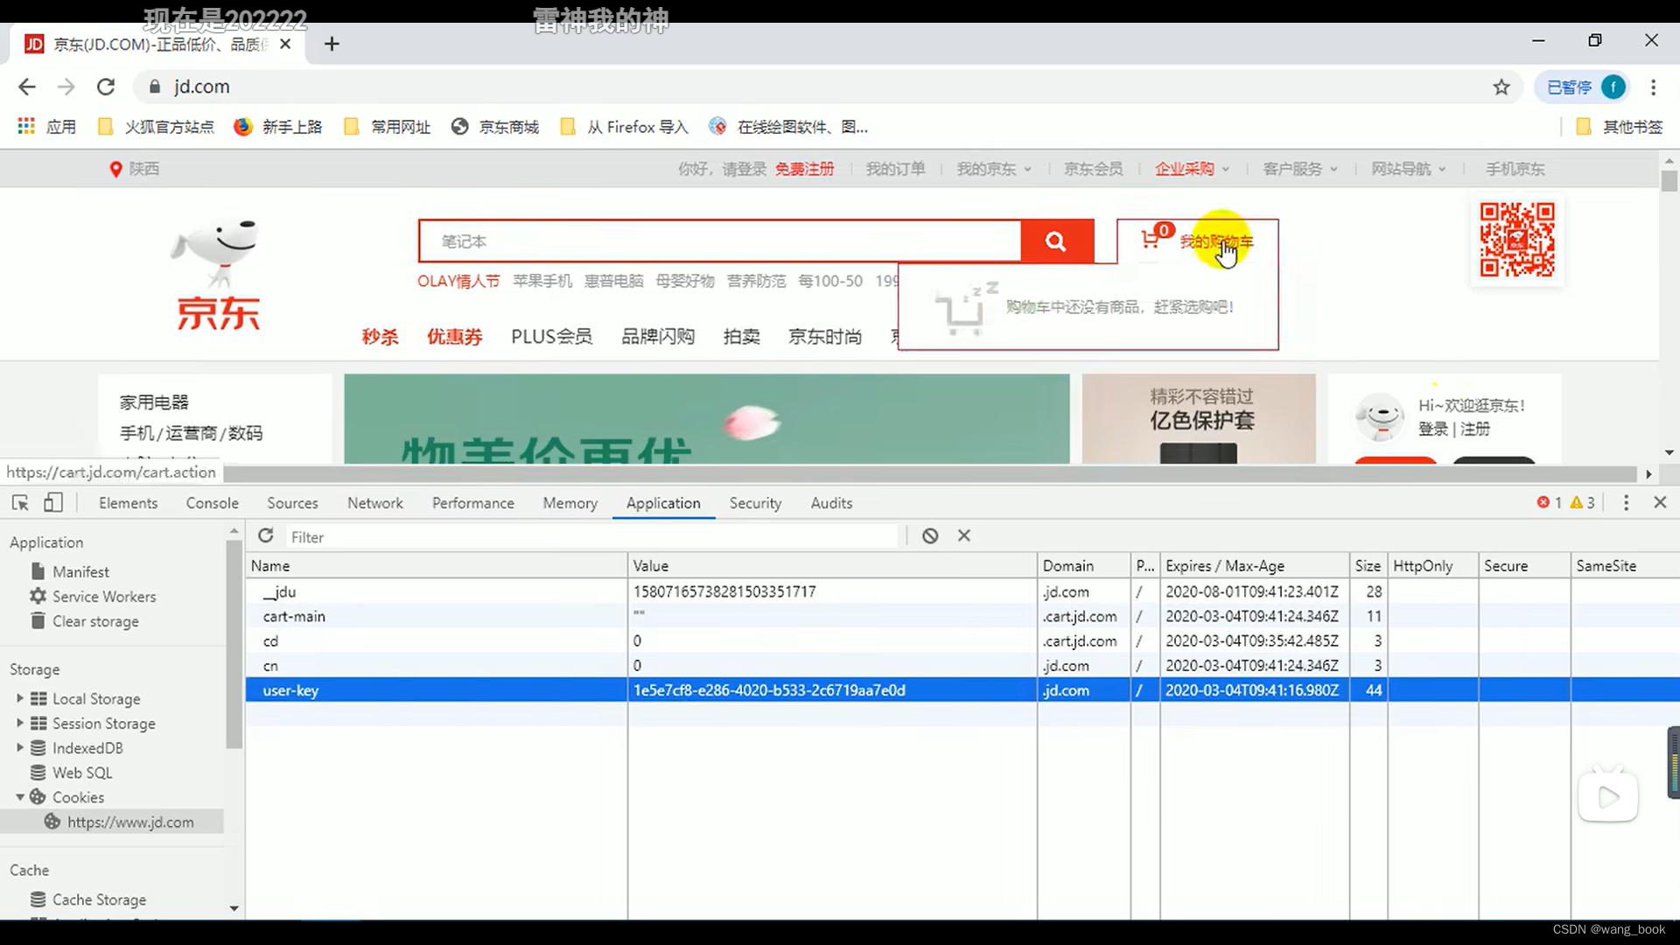Activate the DevTools inspect element tool

tap(20, 502)
